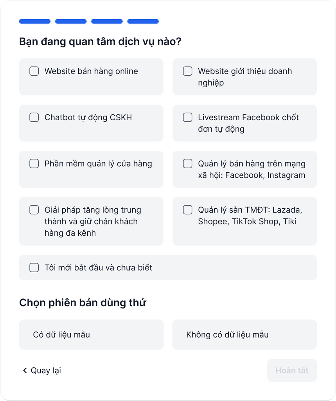Image resolution: width=336 pixels, height=401 pixels.
Task: Check the Phần mềm quản lý cửa hàng box
Action: pos(34,164)
